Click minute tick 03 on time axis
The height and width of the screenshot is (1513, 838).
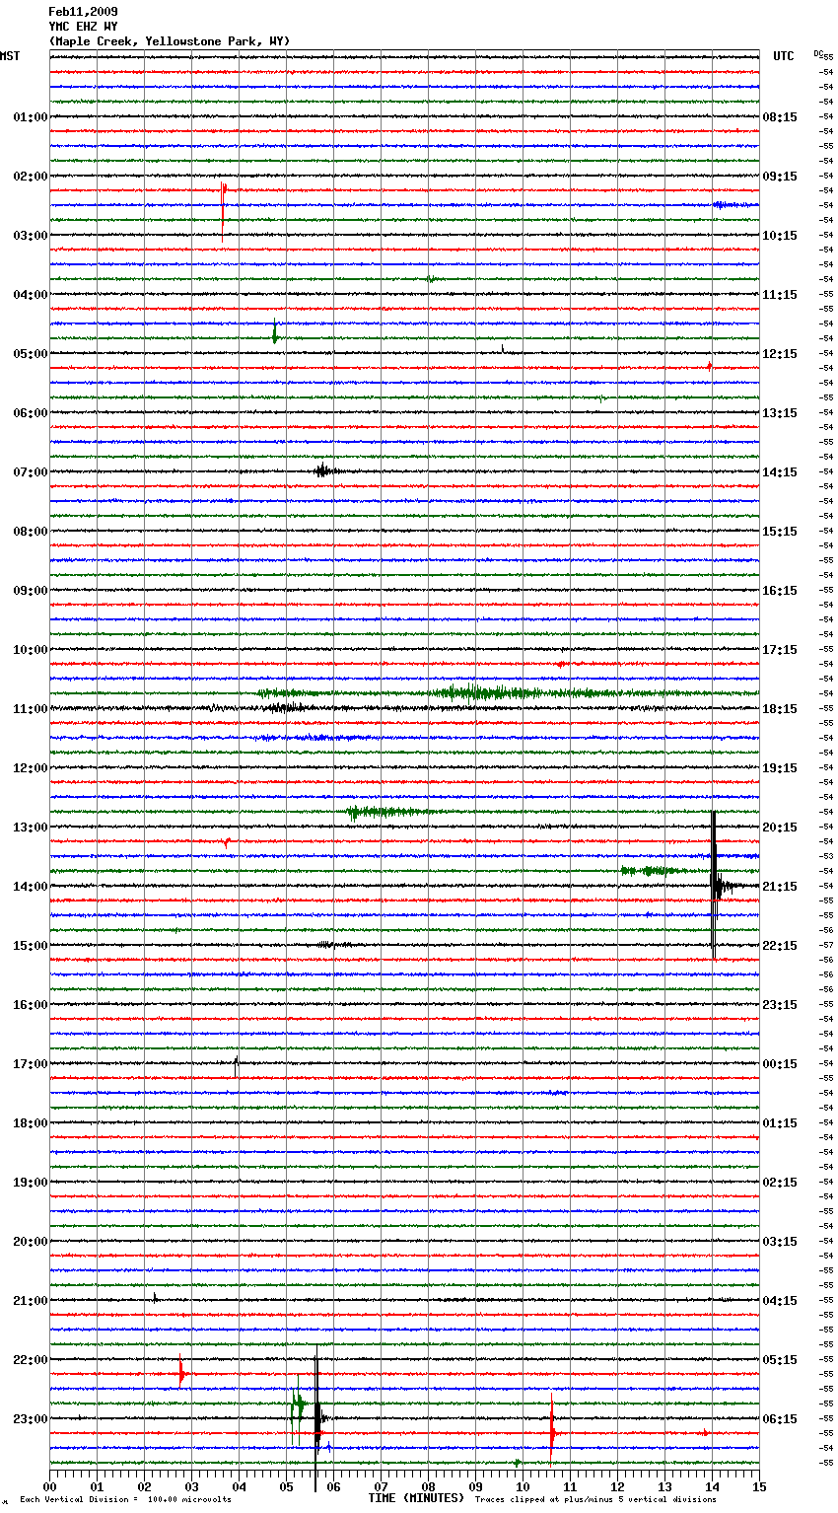point(191,1486)
